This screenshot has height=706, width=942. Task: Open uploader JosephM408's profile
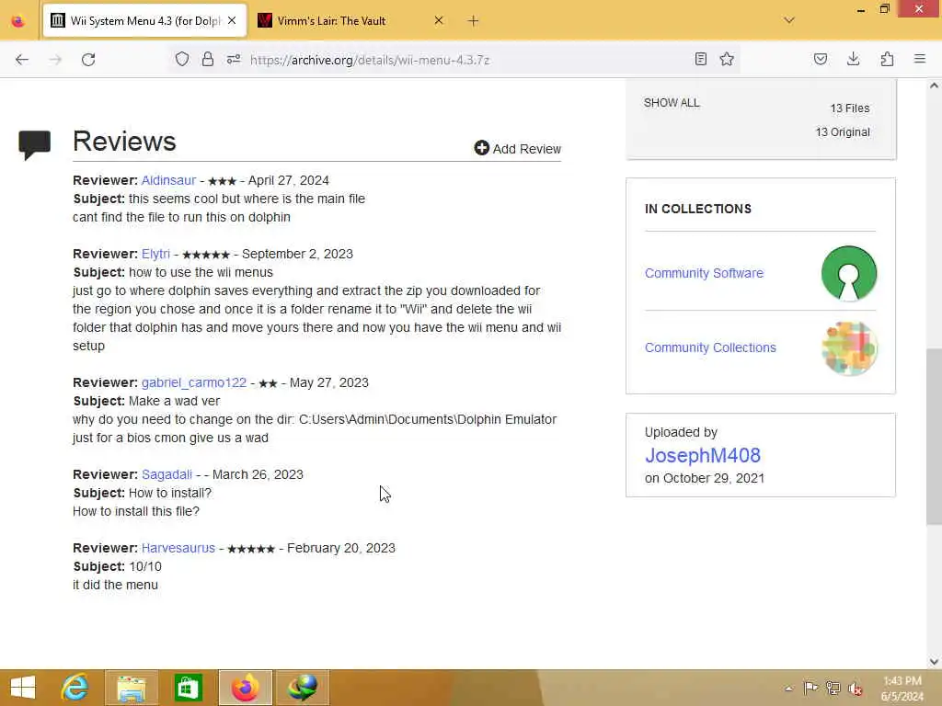click(703, 455)
